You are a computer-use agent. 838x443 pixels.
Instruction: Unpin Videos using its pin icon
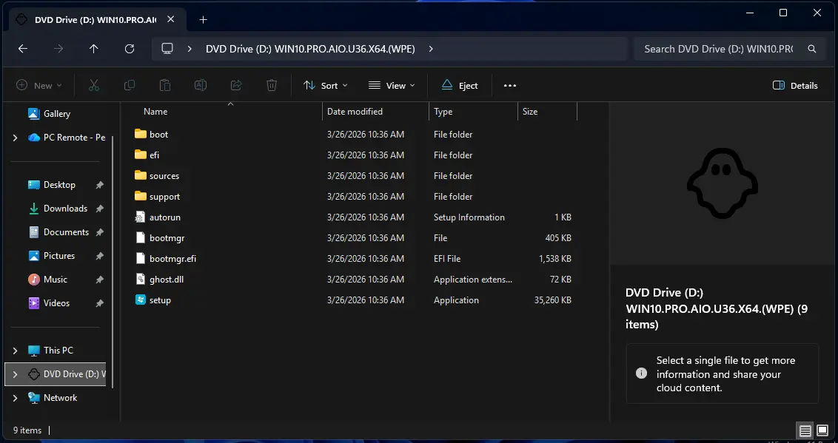[99, 303]
